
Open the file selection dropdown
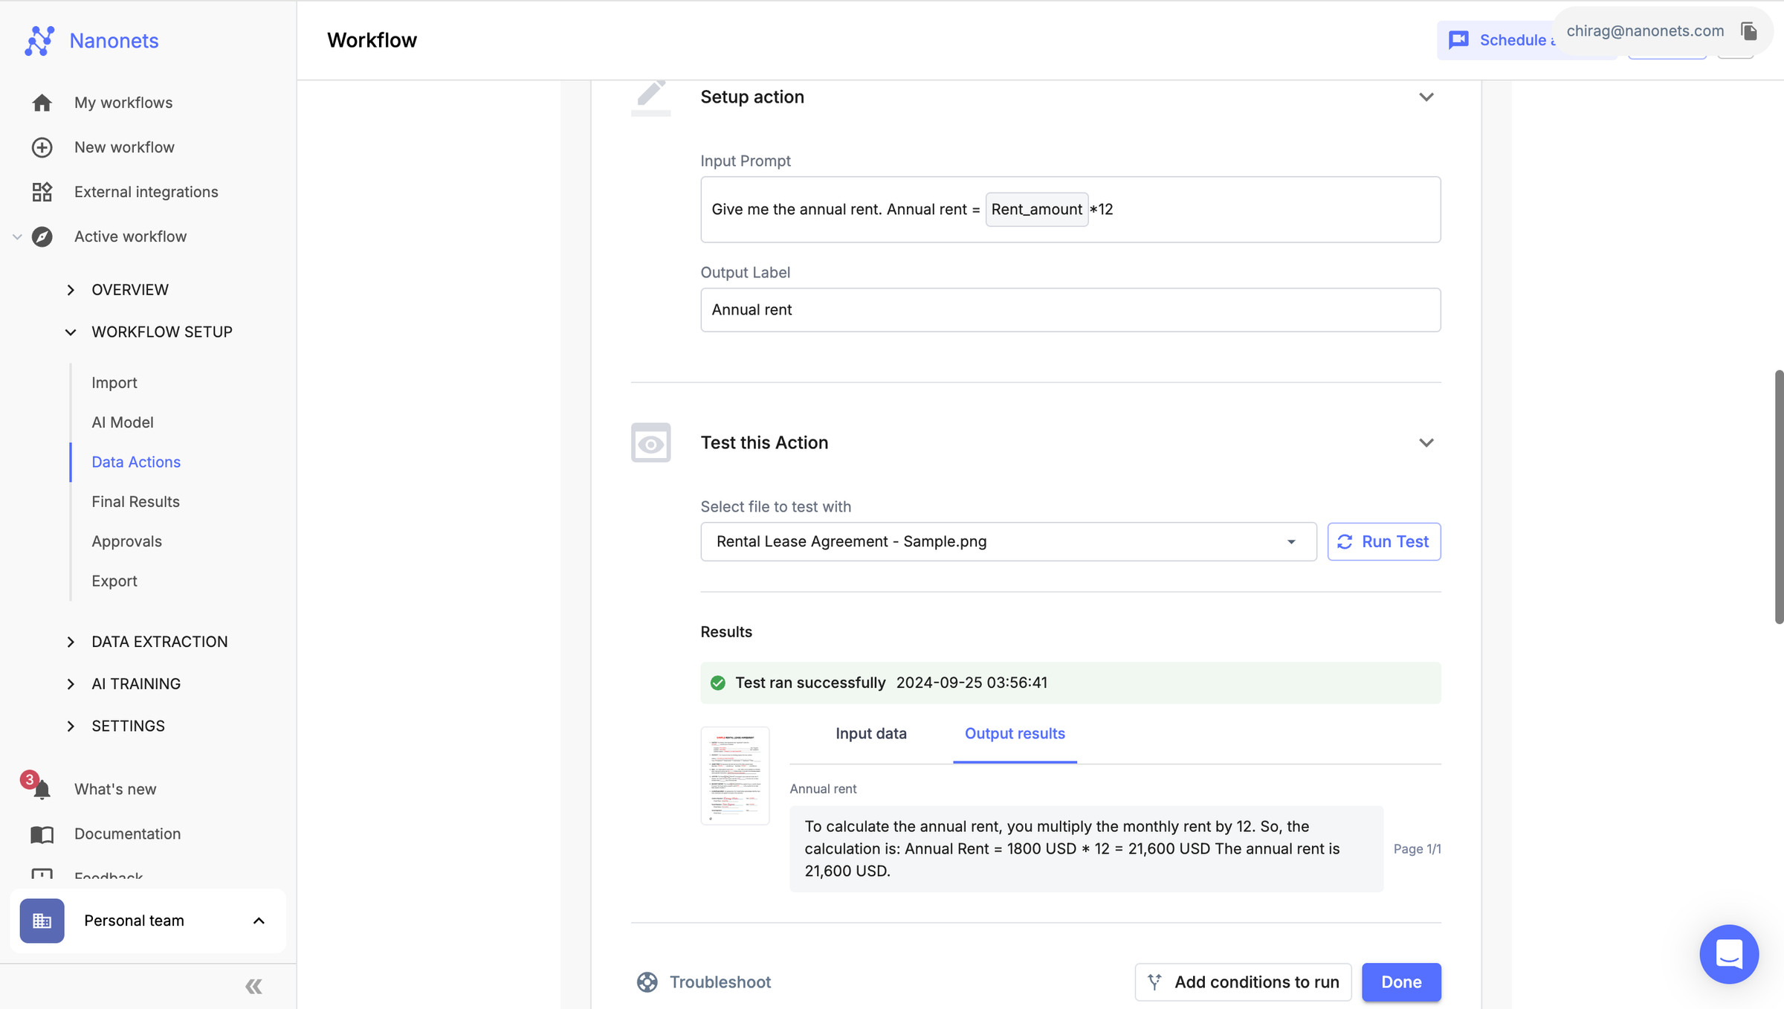(x=1291, y=541)
